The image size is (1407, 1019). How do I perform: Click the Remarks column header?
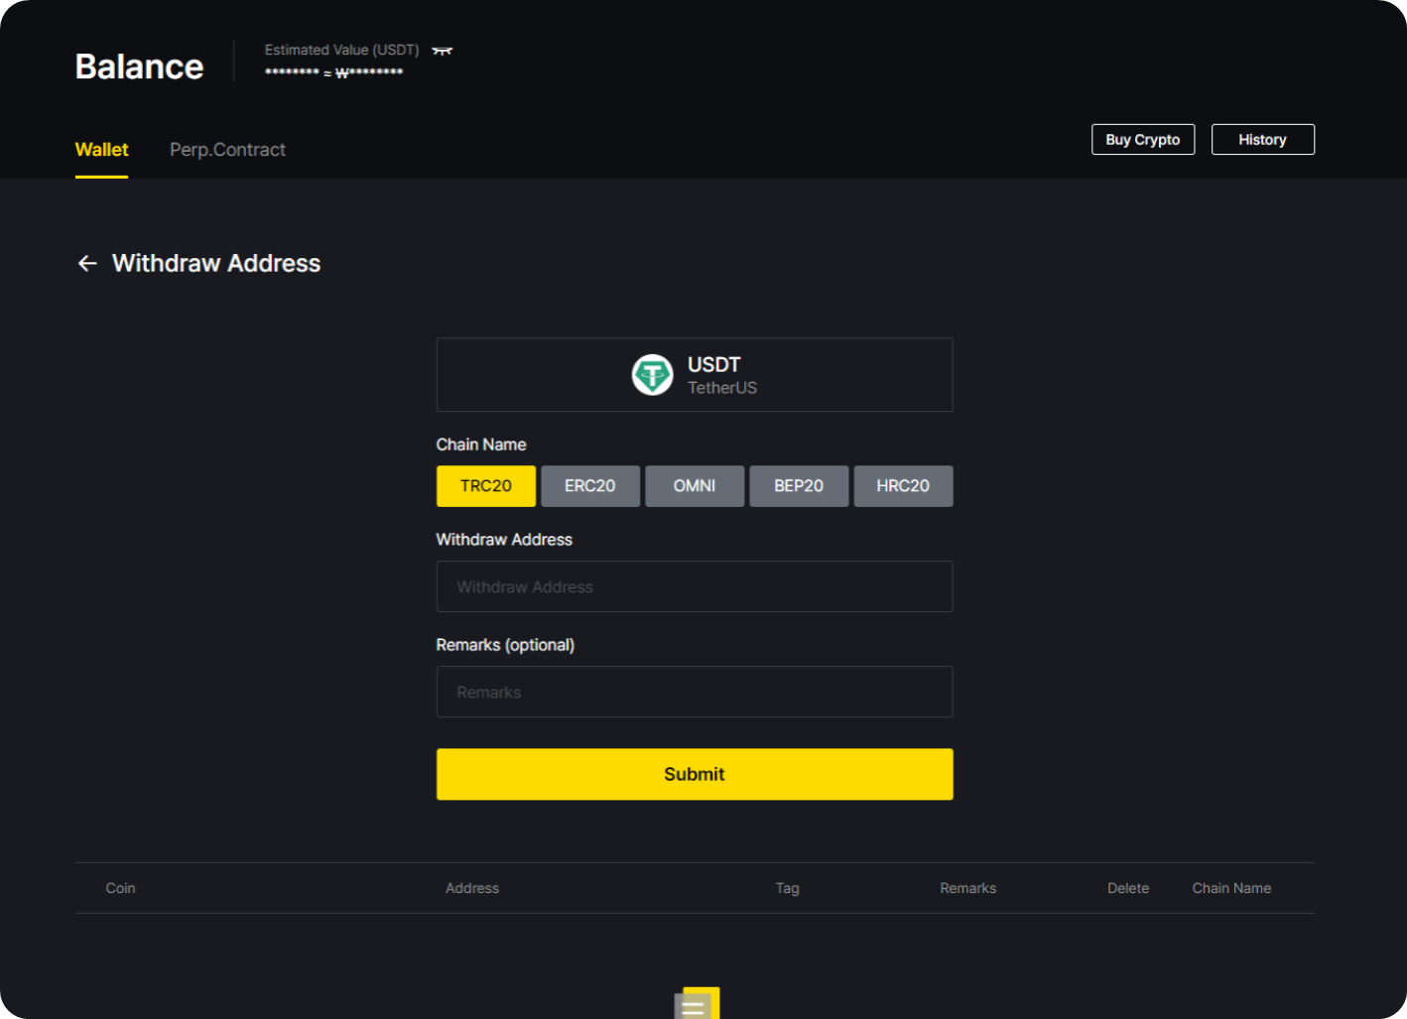pos(967,888)
